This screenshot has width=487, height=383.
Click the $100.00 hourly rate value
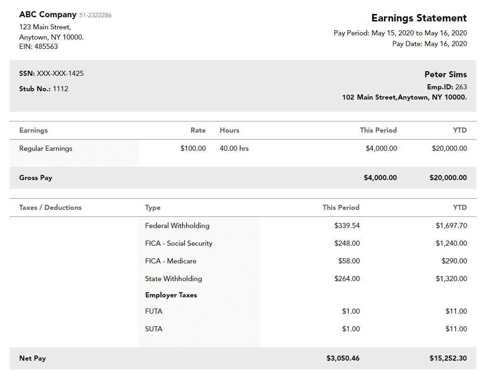tap(193, 148)
